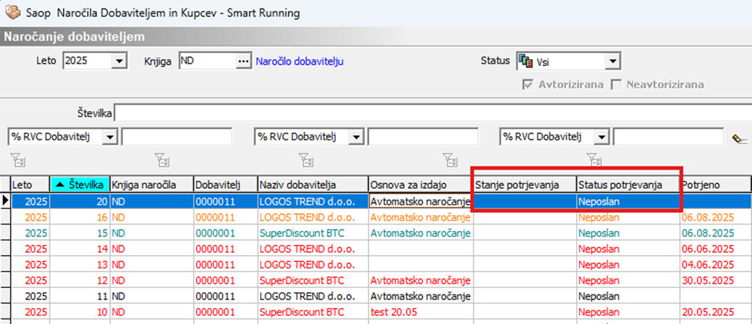The width and height of the screenshot is (752, 324).
Task: Open the Leto year dropdown
Action: [x=119, y=61]
